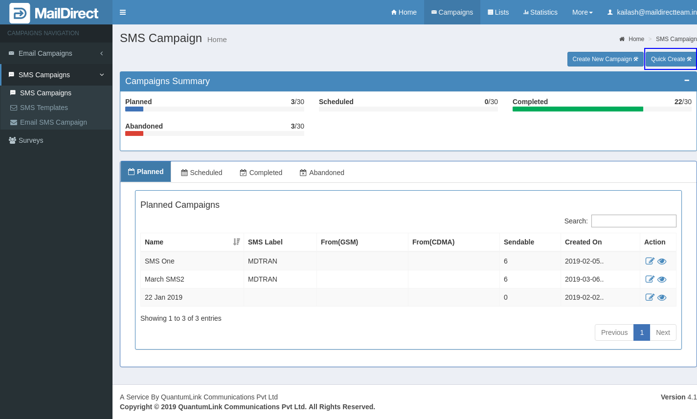Click the MailDirect logo
The height and width of the screenshot is (419, 697).
[x=54, y=13]
